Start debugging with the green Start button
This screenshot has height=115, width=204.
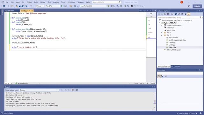(65, 6)
